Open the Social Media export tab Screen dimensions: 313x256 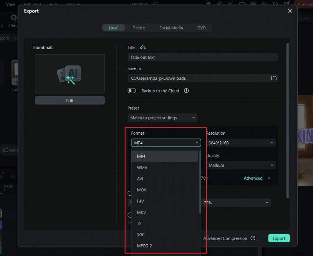[171, 27]
